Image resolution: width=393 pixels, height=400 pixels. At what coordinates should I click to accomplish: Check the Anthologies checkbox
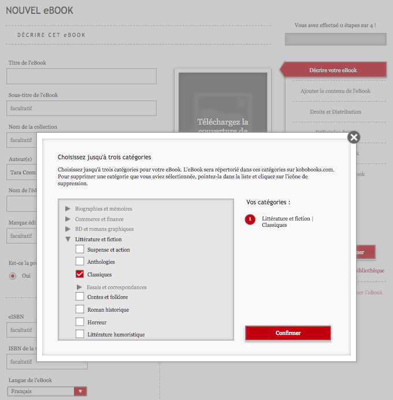[80, 261]
